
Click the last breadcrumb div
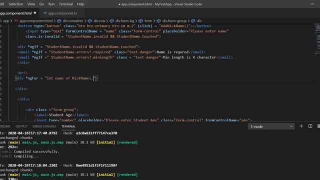tap(199, 21)
